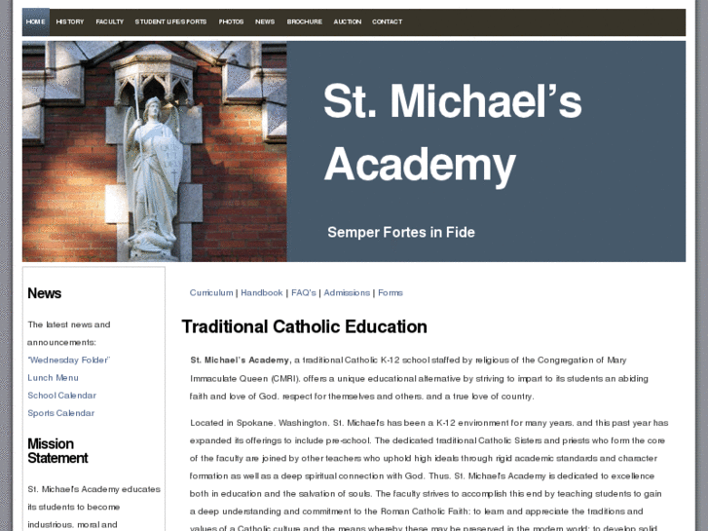Click the St. Michael statue banner photo
This screenshot has height=531, width=708.
click(x=155, y=151)
